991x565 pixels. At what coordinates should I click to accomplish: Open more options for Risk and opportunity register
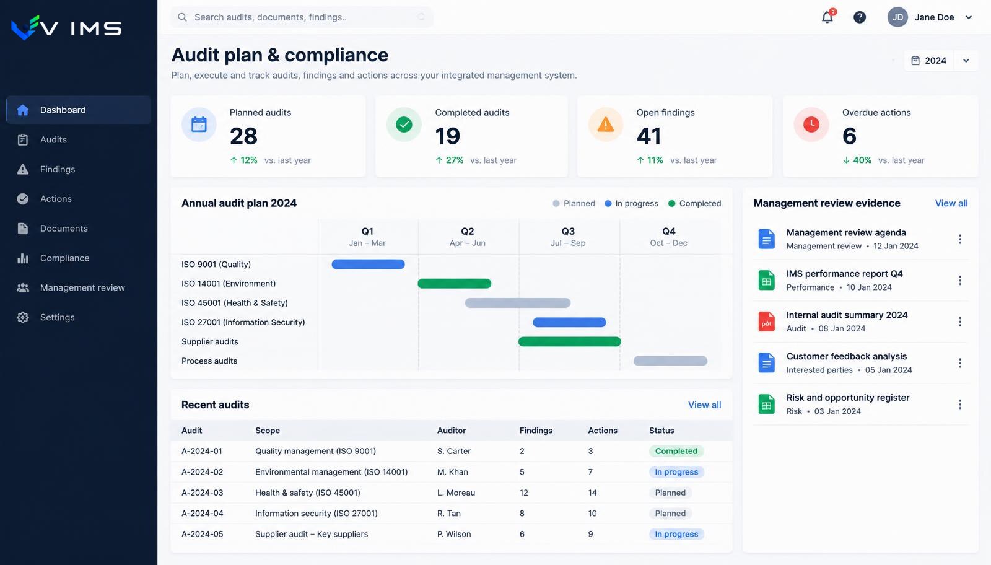960,405
